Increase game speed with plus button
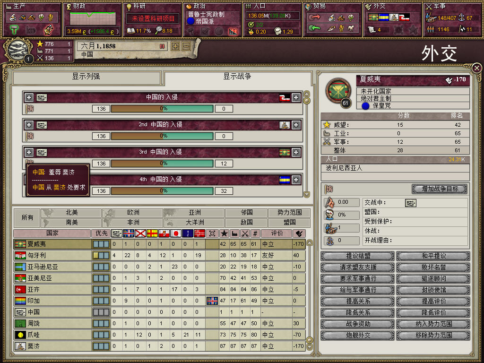Viewport: 484px width, 363px height. click(x=175, y=47)
